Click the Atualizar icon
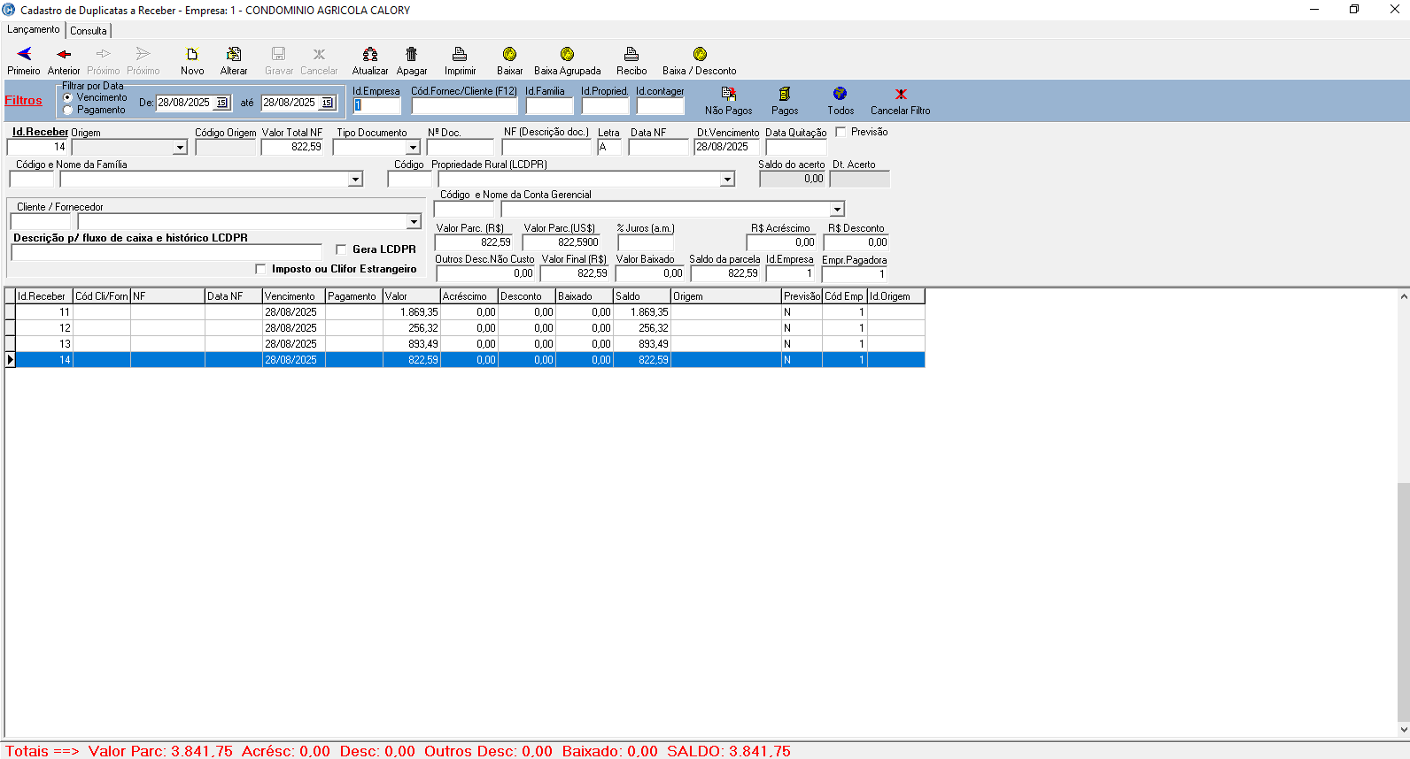 370,55
